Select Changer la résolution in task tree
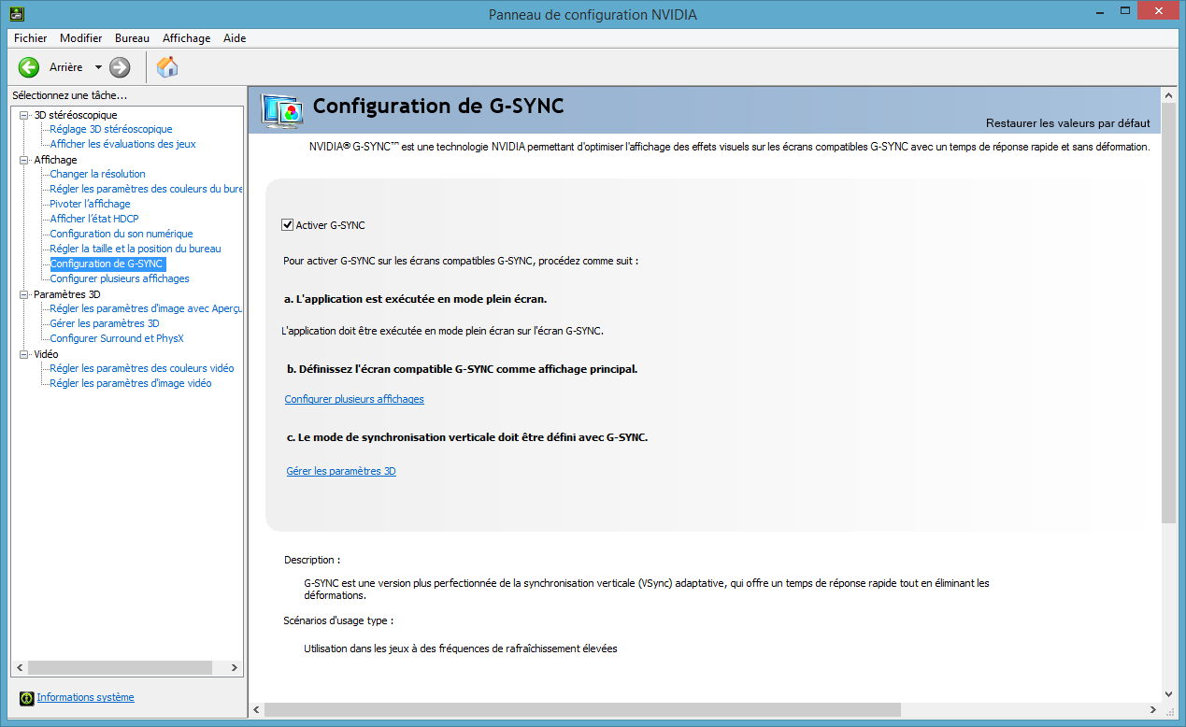Image resolution: width=1186 pixels, height=727 pixels. click(97, 174)
